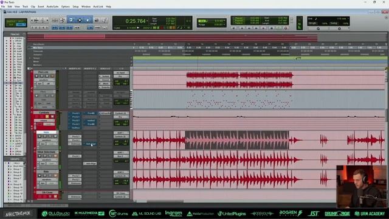
Task: Click the Oh Close track name
Action: (47, 192)
